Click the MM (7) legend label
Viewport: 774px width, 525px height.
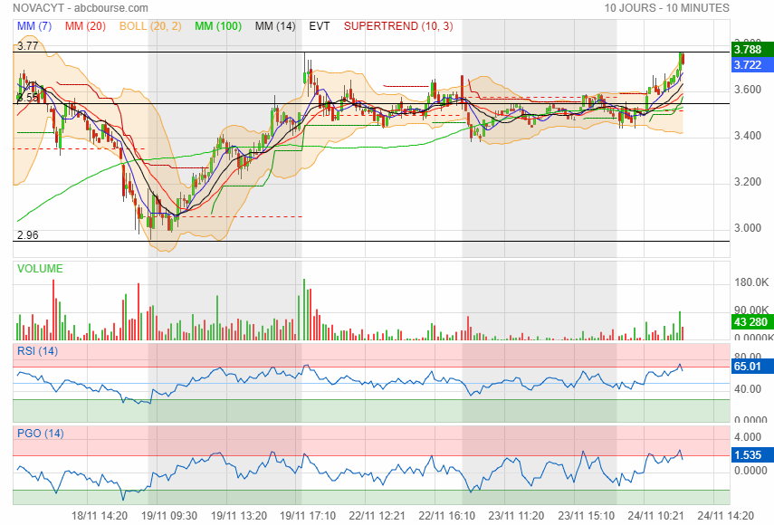click(x=34, y=26)
